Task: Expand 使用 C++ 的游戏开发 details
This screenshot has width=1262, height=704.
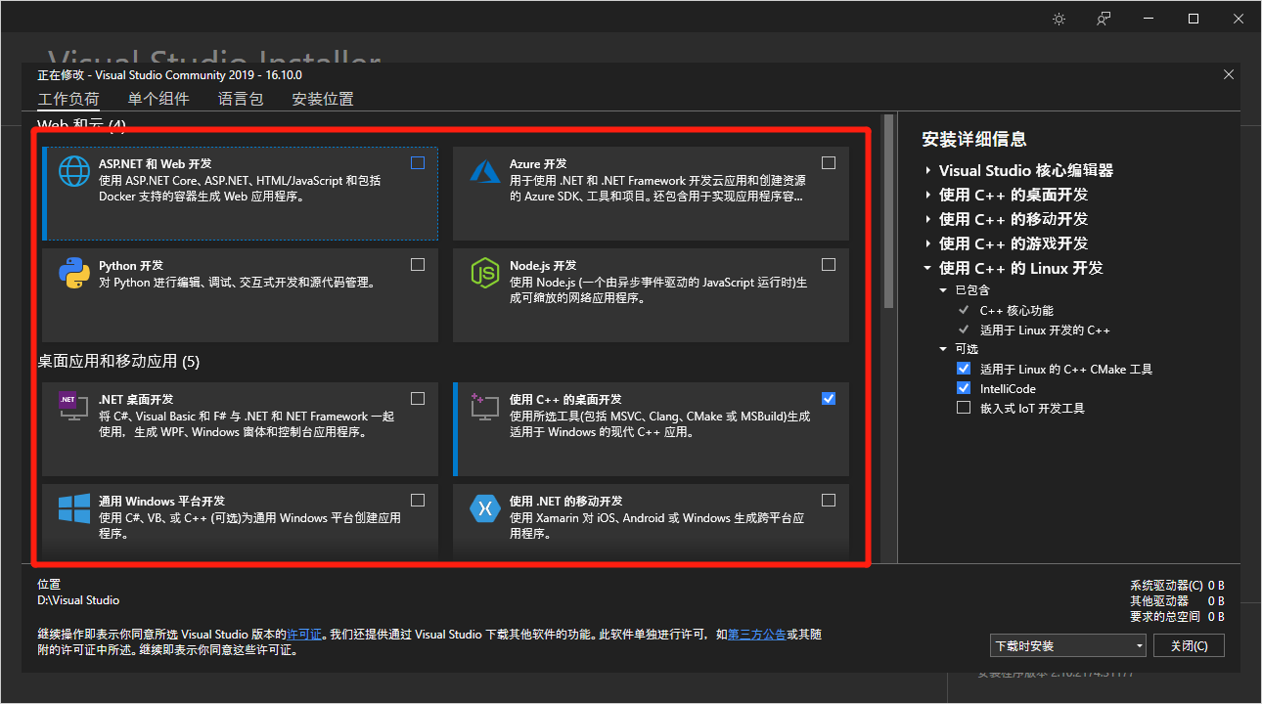Action: click(x=927, y=243)
